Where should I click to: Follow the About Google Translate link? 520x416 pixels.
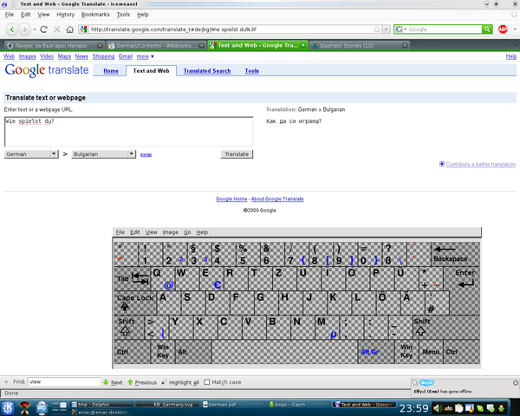[277, 199]
